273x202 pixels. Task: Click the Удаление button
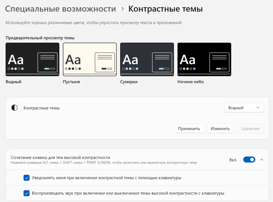pyautogui.click(x=250, y=128)
